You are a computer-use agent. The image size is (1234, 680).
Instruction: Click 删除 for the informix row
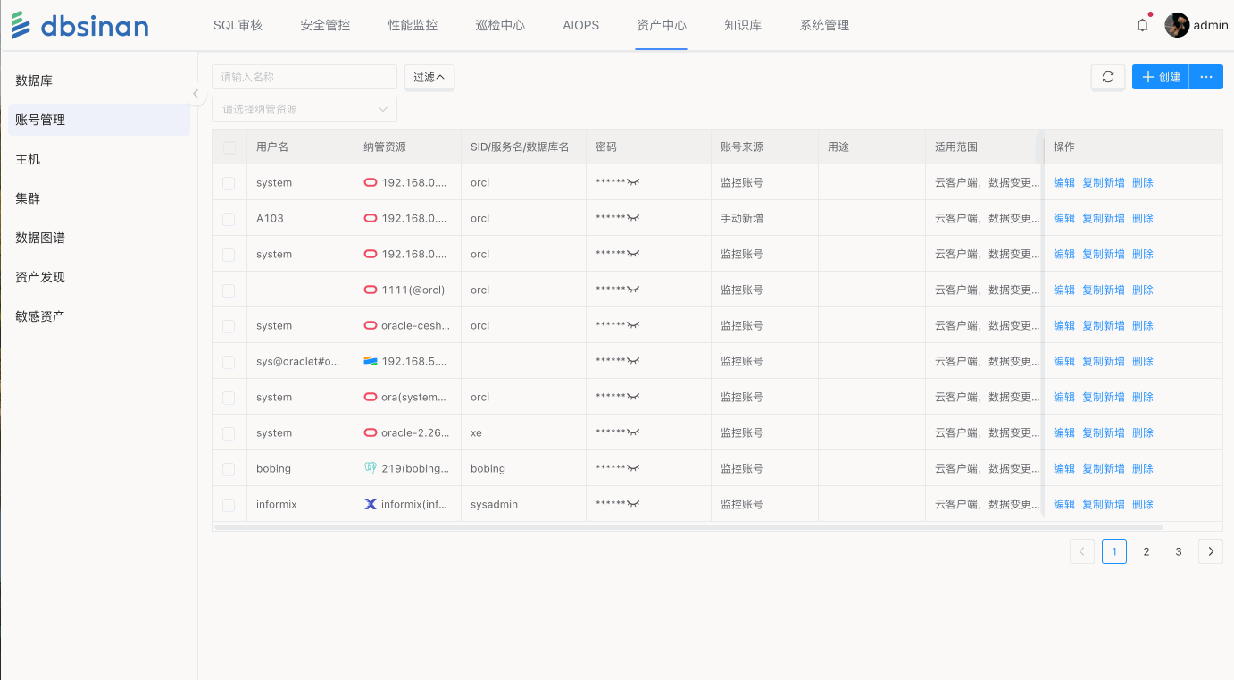1142,504
